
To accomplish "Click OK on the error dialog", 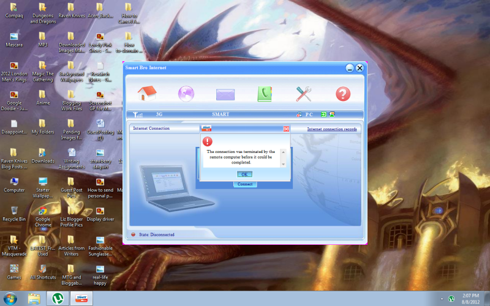I will pyautogui.click(x=244, y=174).
